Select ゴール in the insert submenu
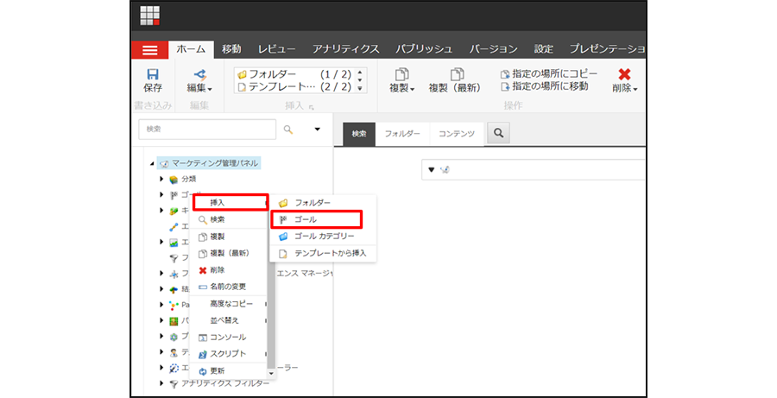 point(315,219)
